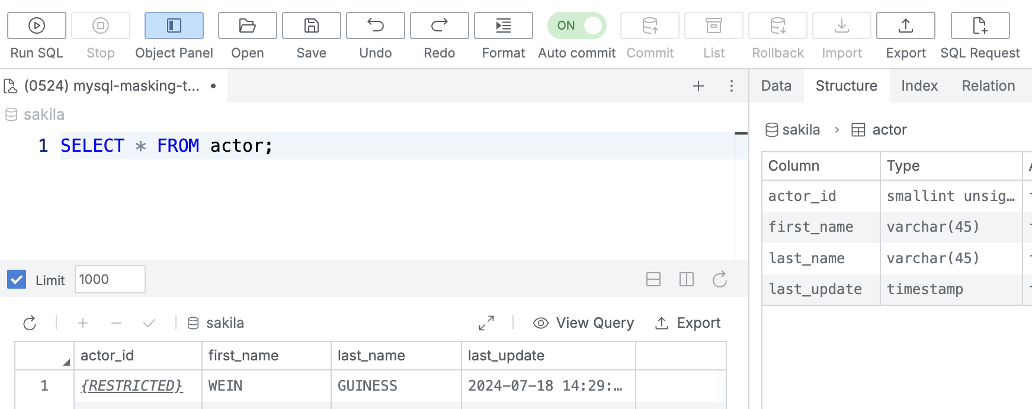Open the Data tab
Image resolution: width=1032 pixels, height=409 pixels.
(x=776, y=86)
